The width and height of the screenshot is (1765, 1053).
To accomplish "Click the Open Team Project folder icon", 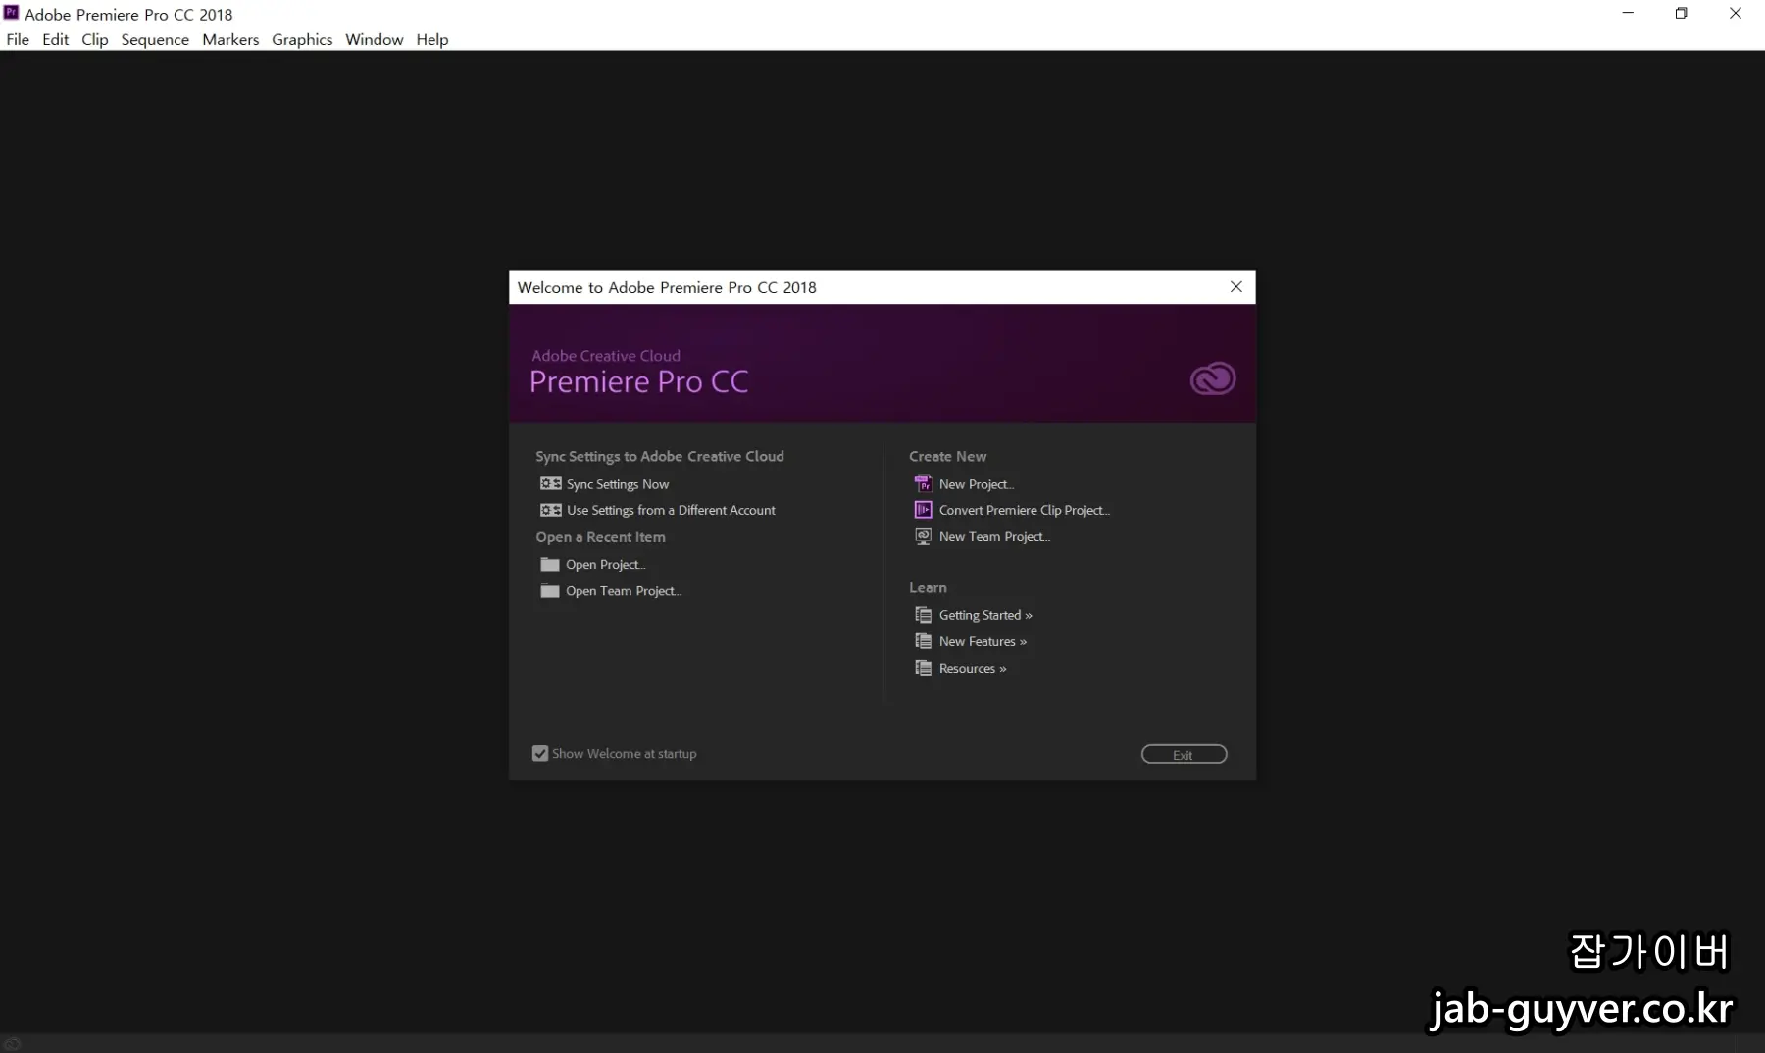I will tap(550, 591).
